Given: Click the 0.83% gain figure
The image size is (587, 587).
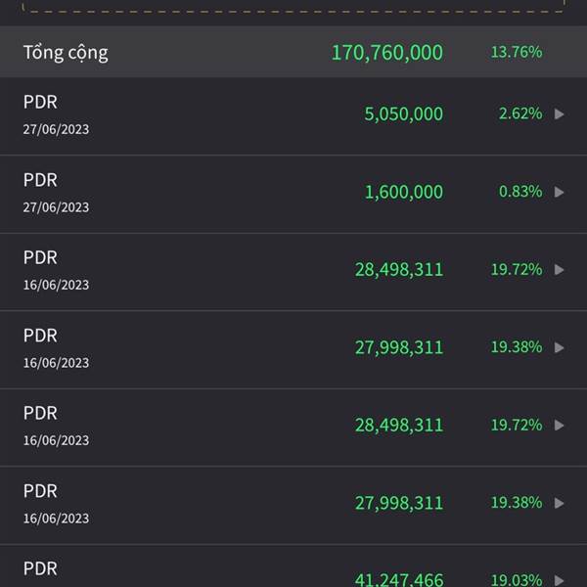Looking at the screenshot, I should click(x=520, y=192).
